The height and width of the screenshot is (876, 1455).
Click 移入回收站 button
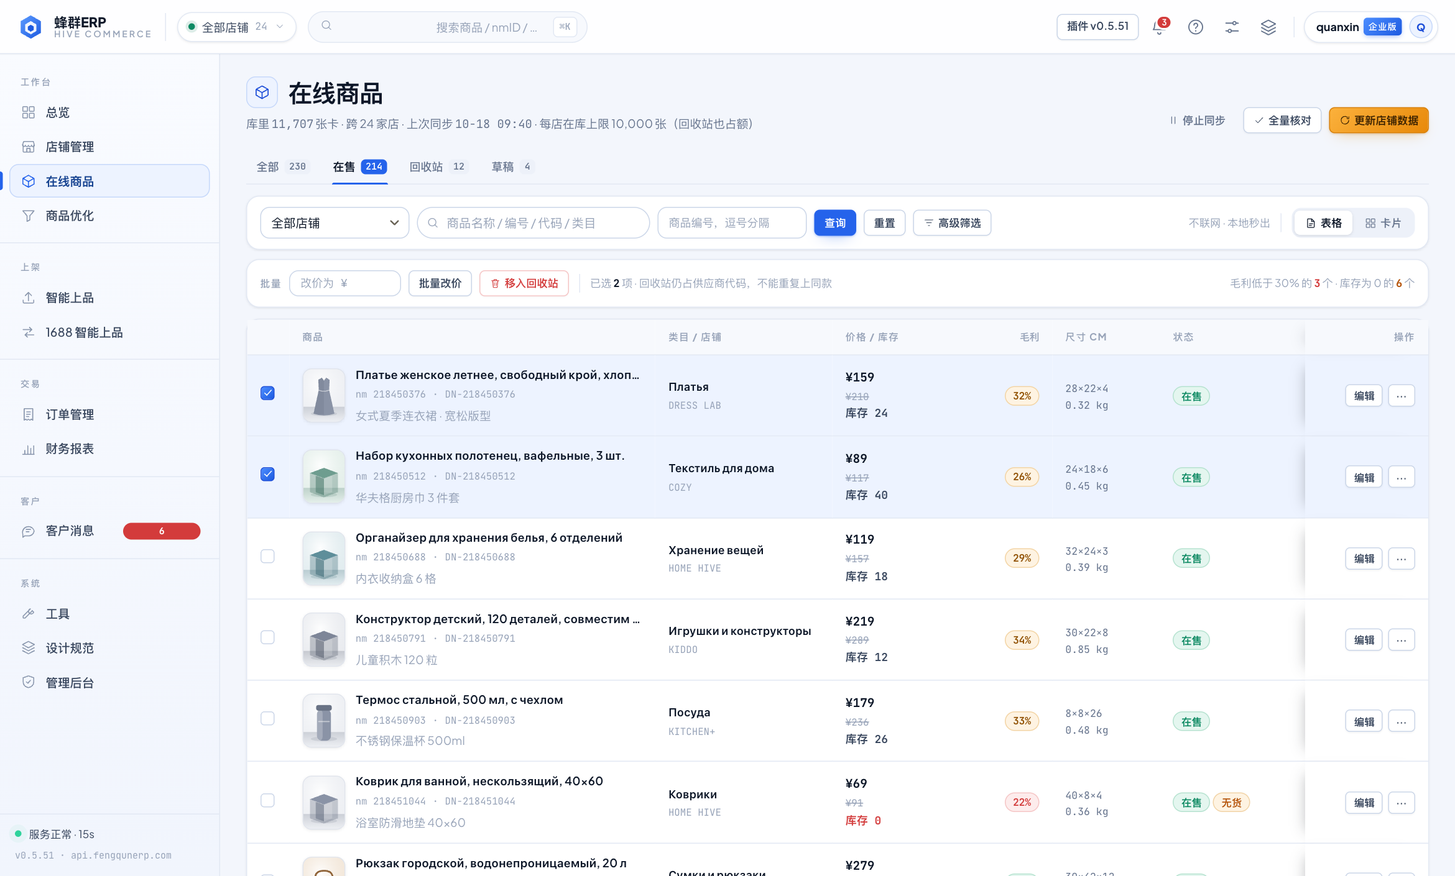tap(524, 283)
